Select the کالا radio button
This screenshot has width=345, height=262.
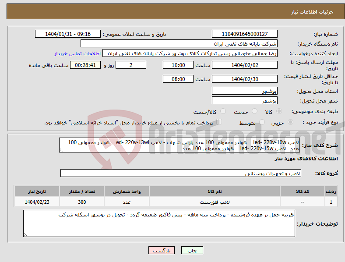pyautogui.click(x=279, y=111)
